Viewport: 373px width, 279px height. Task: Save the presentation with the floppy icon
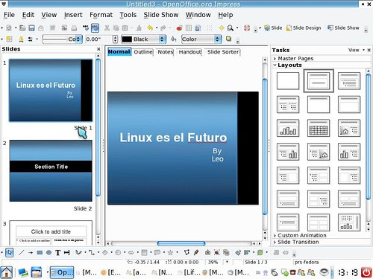(31, 28)
